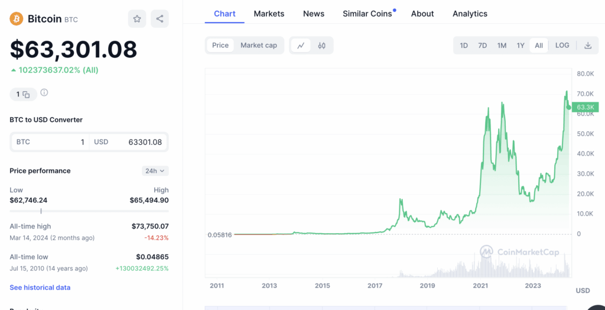Switch to candlestick chart icon

click(322, 46)
